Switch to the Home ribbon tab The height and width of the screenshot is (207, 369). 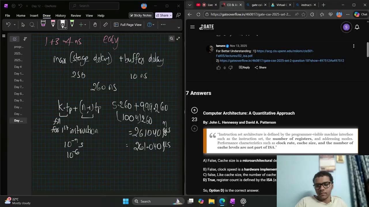point(21,16)
